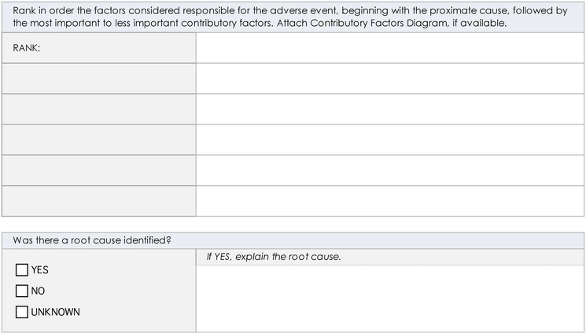The width and height of the screenshot is (586, 334).
Task: Click the first white field beside RANK
Action: click(x=390, y=48)
